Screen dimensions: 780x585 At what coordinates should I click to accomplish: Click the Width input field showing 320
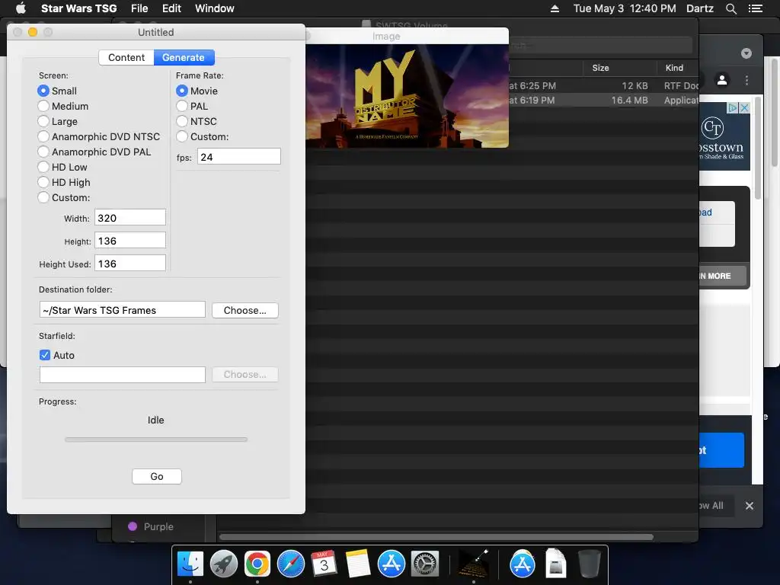pos(129,217)
